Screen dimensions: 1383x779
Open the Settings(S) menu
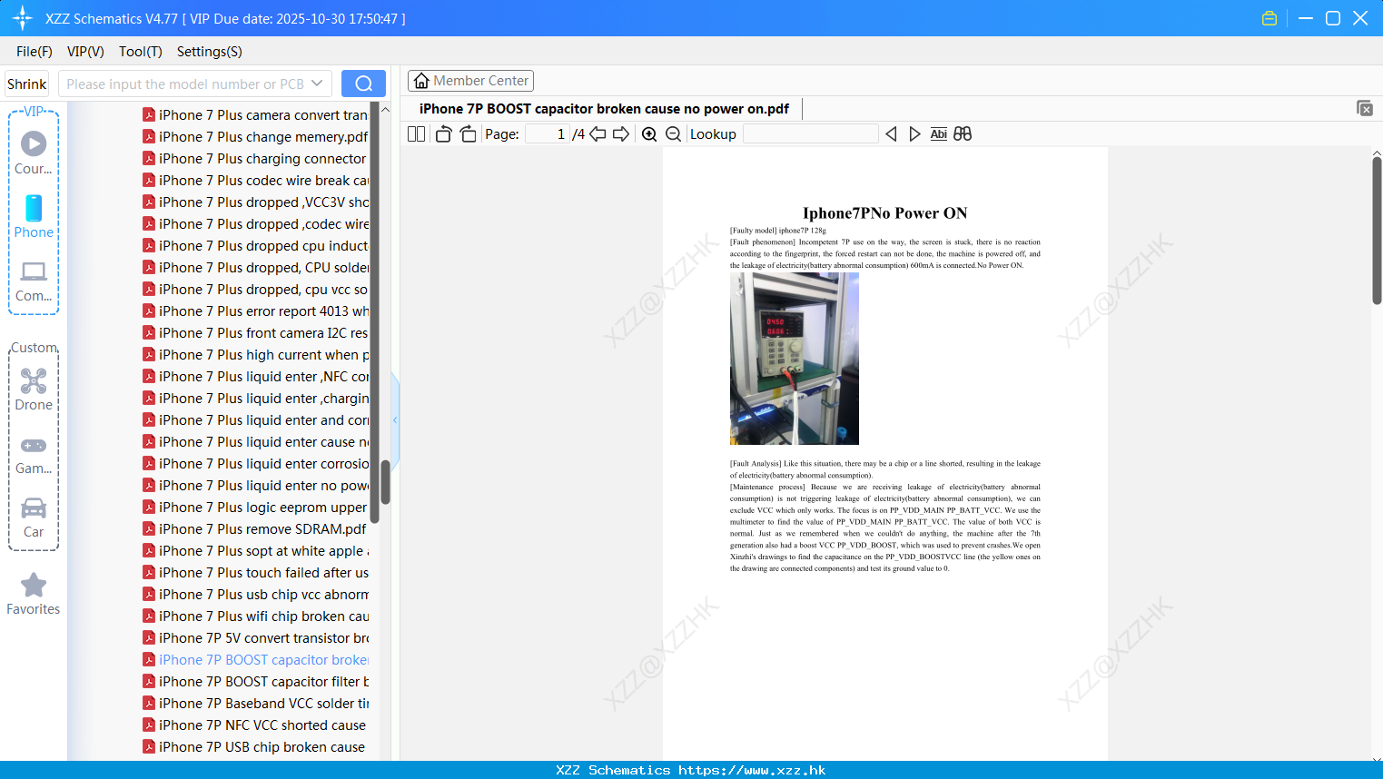(210, 52)
